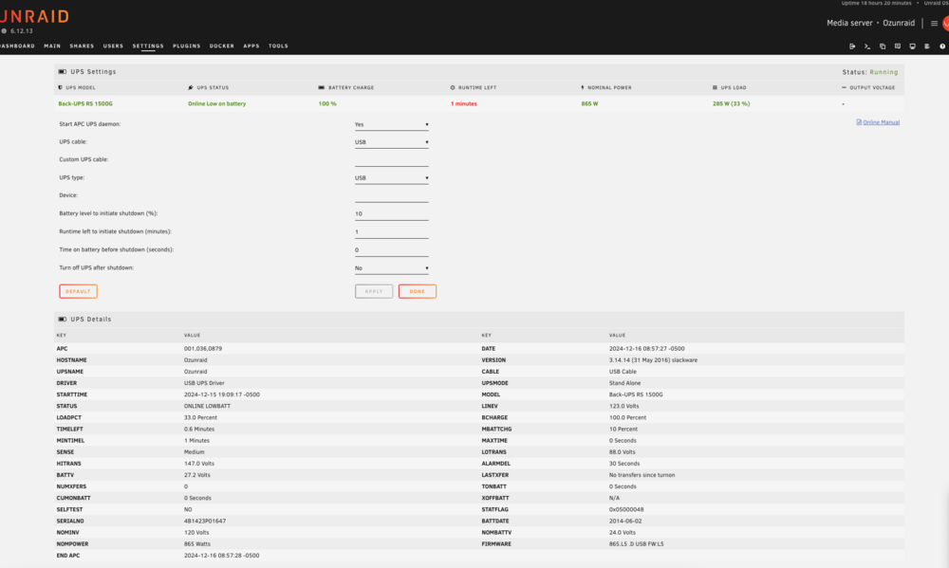Click the USB UPS Driver value

click(204, 383)
